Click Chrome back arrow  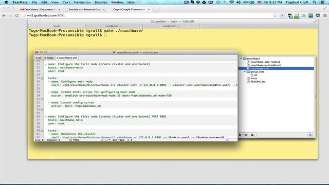coord(4,15)
